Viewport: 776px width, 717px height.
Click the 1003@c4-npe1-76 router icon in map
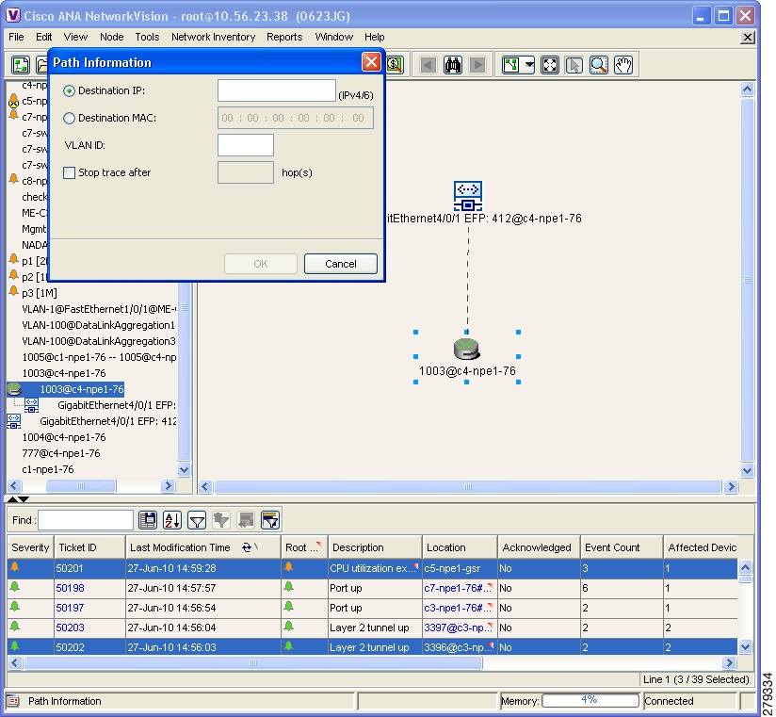click(467, 349)
